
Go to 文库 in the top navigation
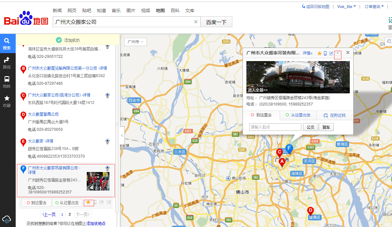(x=190, y=11)
